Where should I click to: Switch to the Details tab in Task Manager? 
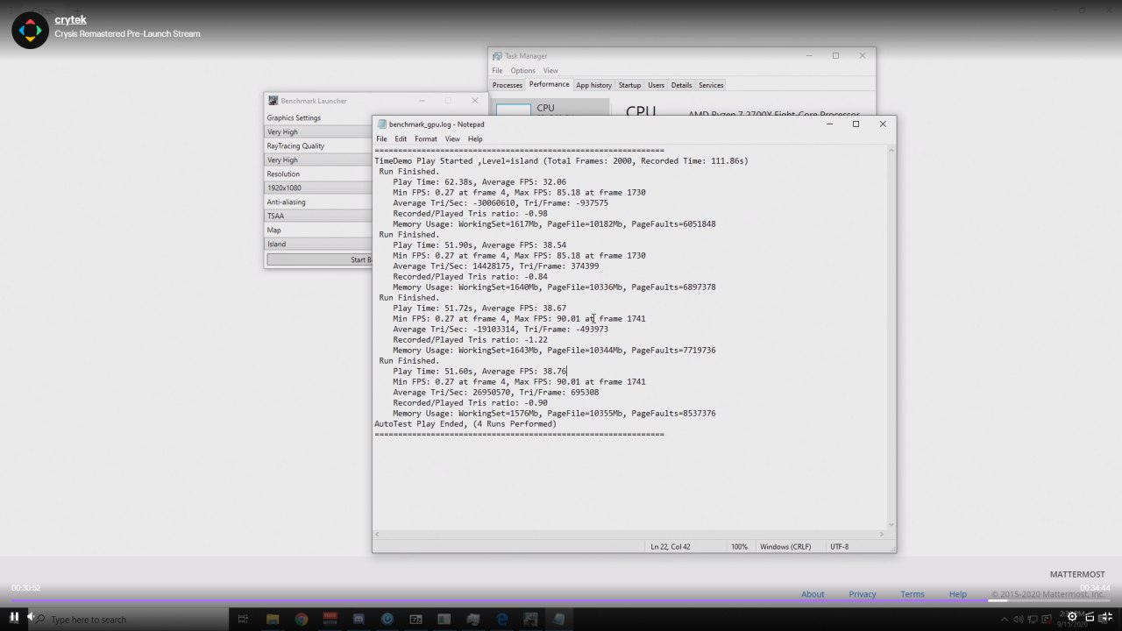coord(681,85)
